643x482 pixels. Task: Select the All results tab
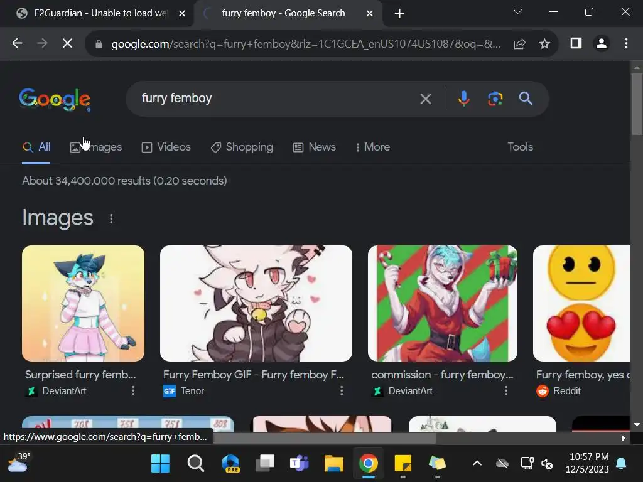[x=36, y=147]
